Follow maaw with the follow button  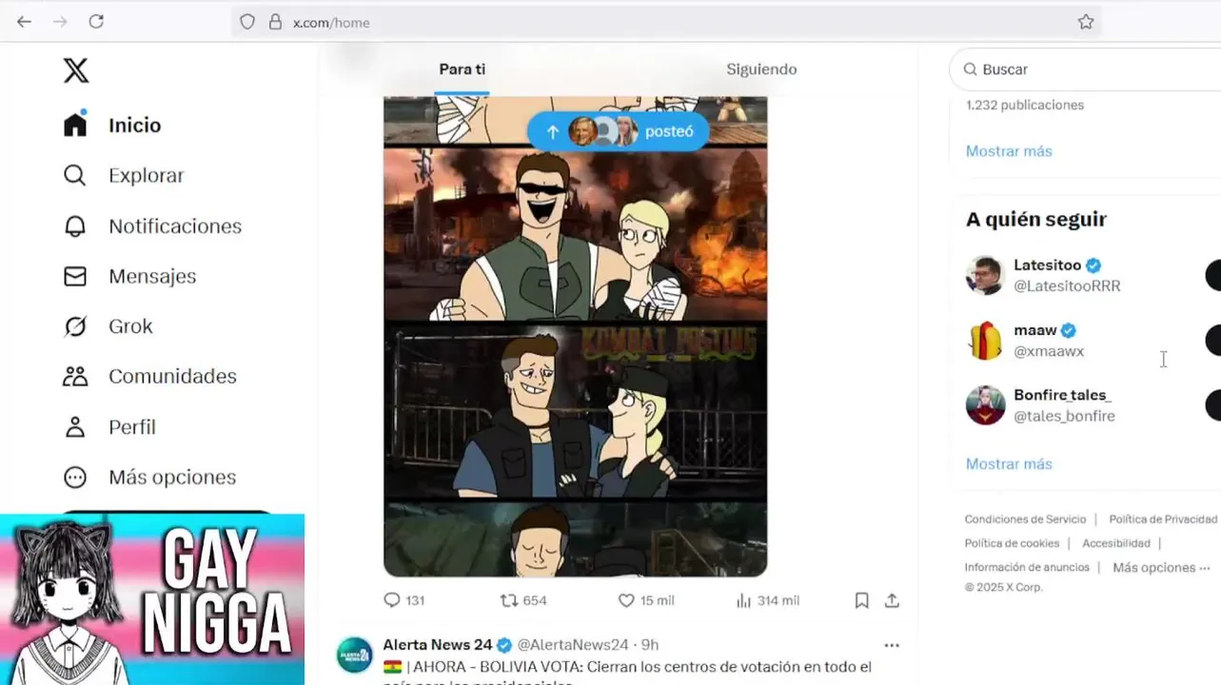click(1213, 340)
